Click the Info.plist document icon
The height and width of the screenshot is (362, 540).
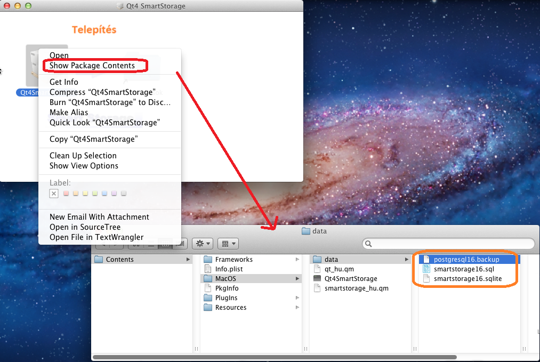point(208,269)
